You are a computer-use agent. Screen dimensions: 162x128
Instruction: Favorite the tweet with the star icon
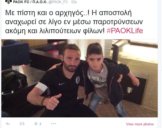click(x=36, y=123)
